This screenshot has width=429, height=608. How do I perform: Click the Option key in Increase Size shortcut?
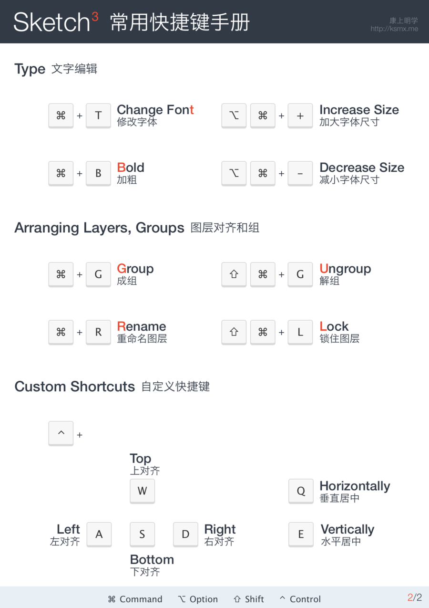click(x=234, y=115)
